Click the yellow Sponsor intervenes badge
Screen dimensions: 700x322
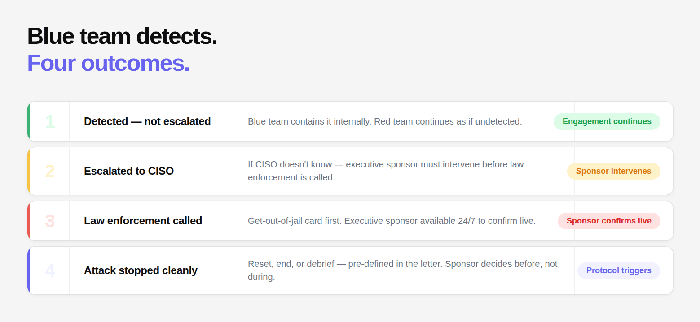point(613,172)
